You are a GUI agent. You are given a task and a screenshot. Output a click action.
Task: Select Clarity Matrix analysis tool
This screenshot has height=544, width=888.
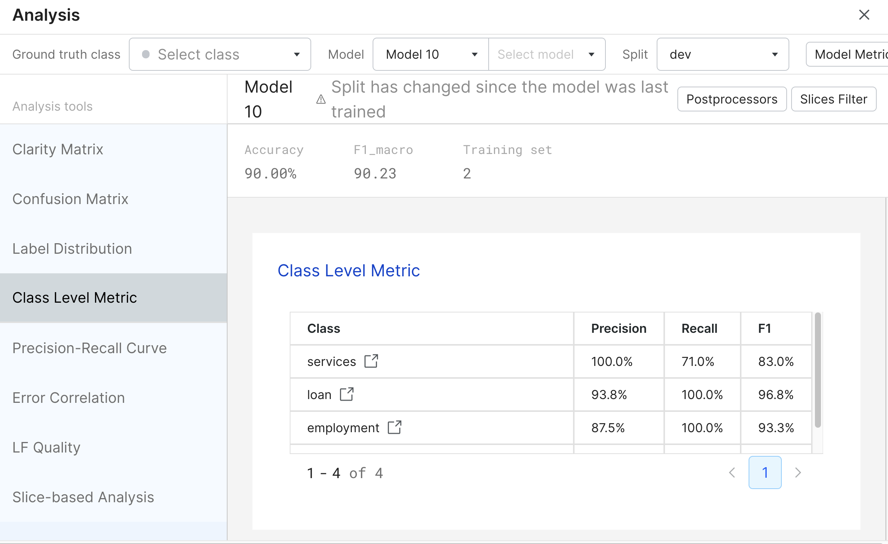tap(113, 149)
